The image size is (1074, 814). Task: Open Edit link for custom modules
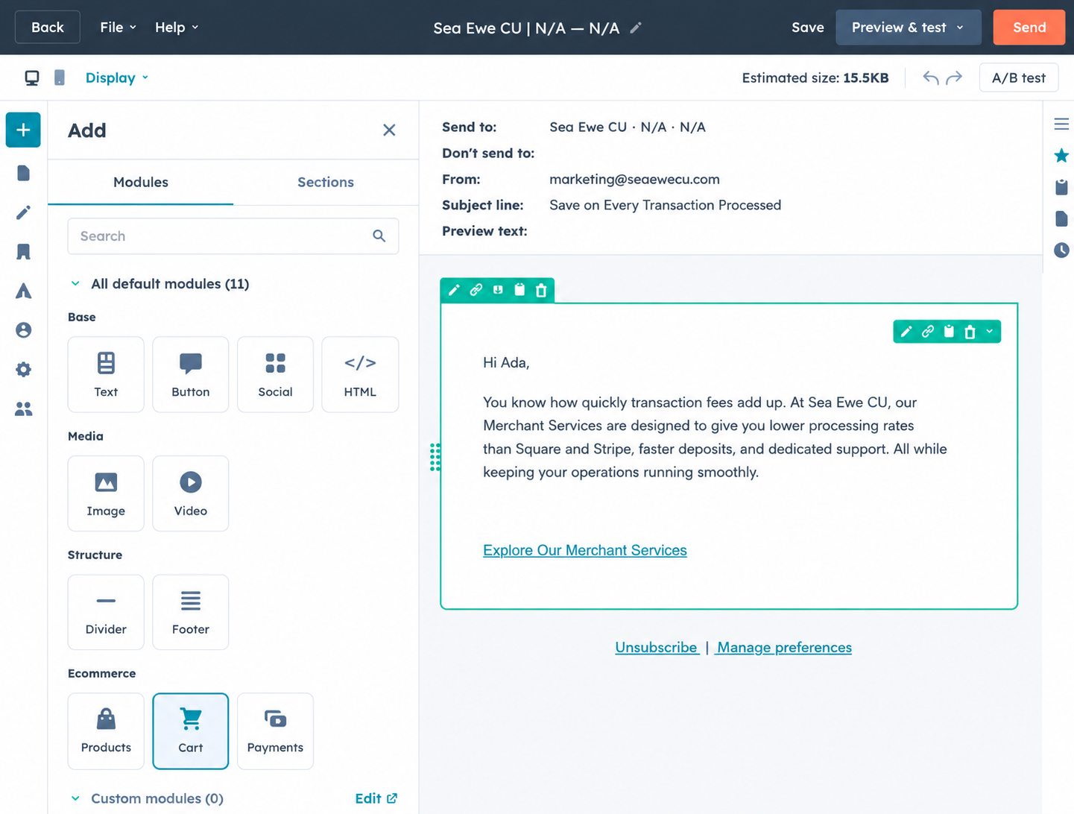pos(376,798)
